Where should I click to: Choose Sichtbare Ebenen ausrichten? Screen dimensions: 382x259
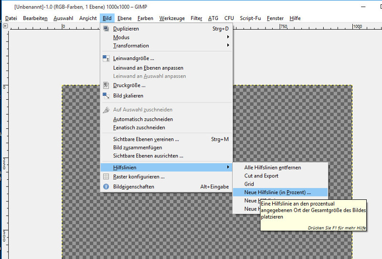[x=166, y=156]
